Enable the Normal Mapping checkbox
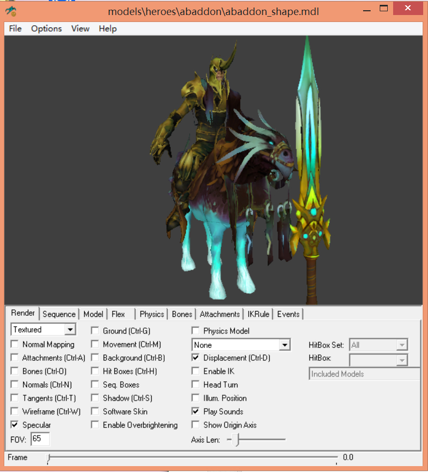The width and height of the screenshot is (428, 472). pos(14,344)
